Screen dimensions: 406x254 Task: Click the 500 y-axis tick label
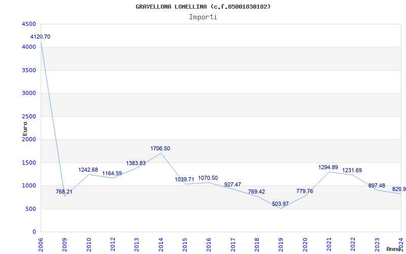tap(31, 209)
